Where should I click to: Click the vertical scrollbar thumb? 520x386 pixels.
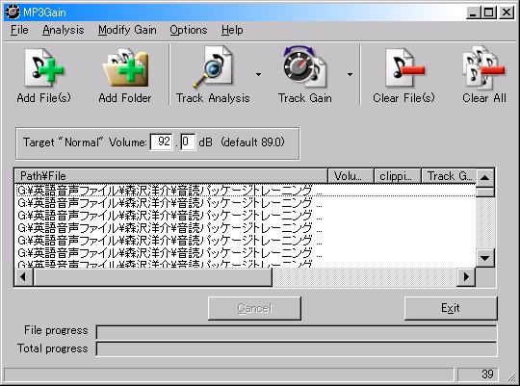tap(485, 192)
